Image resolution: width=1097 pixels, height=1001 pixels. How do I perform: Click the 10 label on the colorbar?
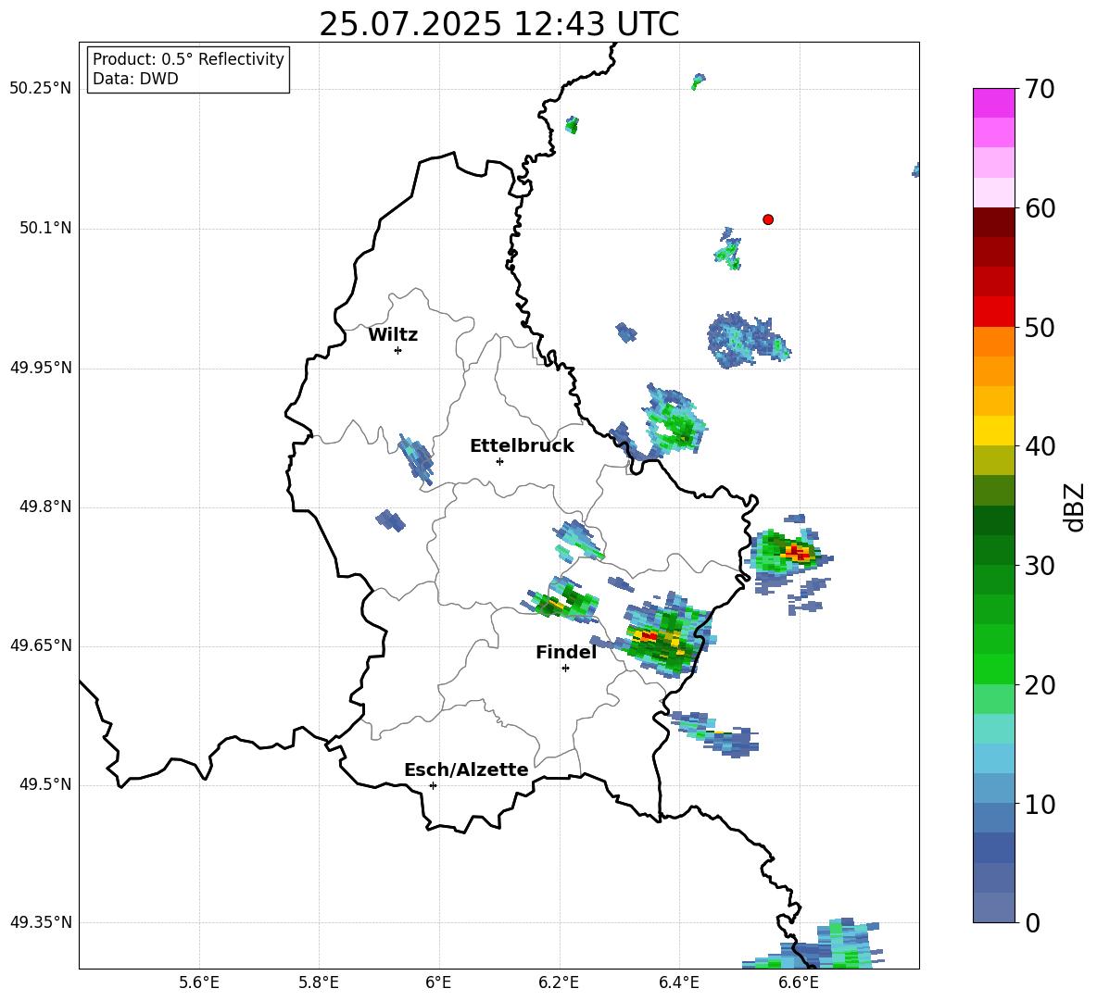(x=1040, y=804)
